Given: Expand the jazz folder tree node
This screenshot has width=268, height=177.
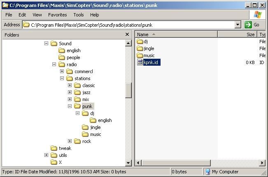Looking at the screenshot, I should [x=70, y=92].
